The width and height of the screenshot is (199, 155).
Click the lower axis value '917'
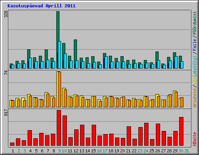[6, 112]
